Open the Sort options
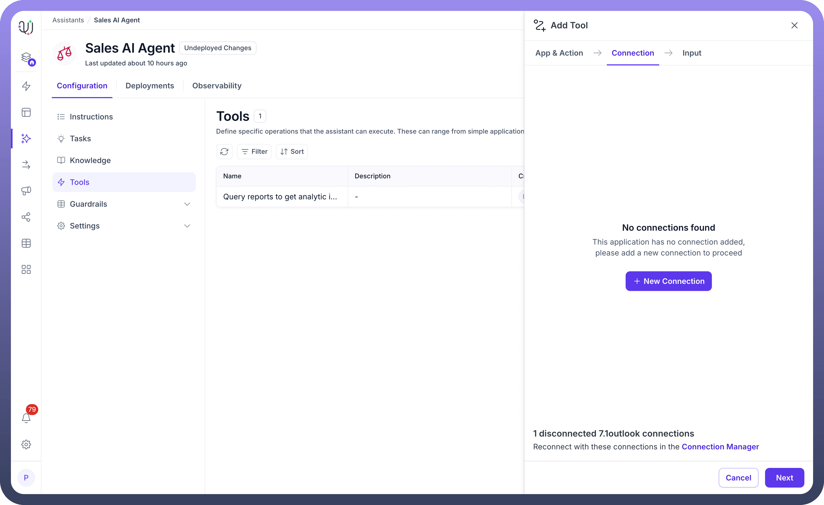The height and width of the screenshot is (505, 824). click(292, 151)
